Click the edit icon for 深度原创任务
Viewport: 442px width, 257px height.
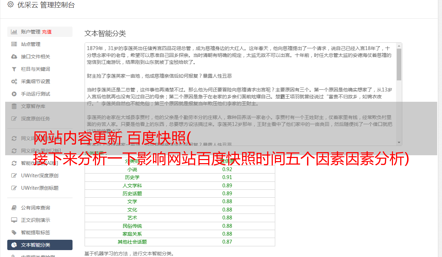(x=14, y=119)
